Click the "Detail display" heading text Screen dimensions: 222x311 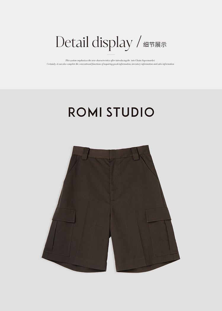tap(94, 43)
